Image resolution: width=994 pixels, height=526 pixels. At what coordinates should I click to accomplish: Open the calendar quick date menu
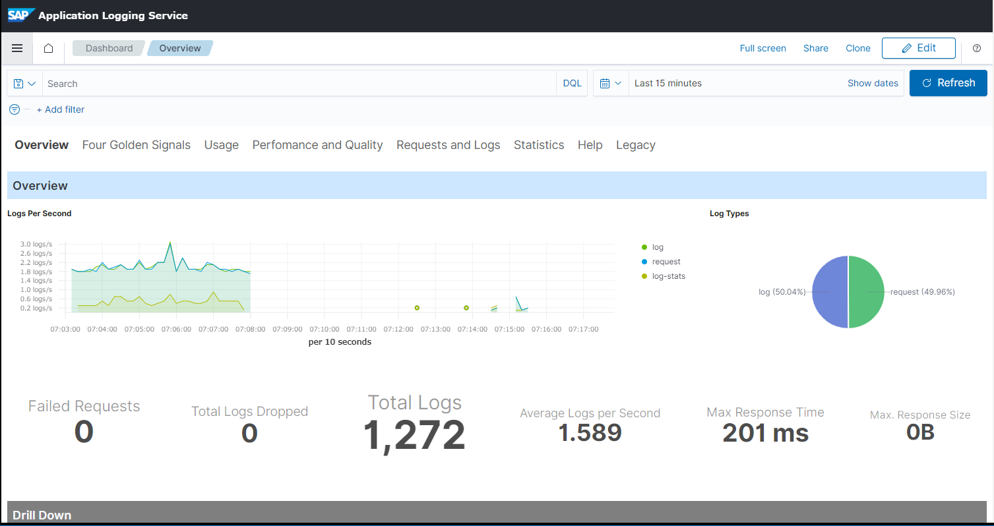[611, 84]
